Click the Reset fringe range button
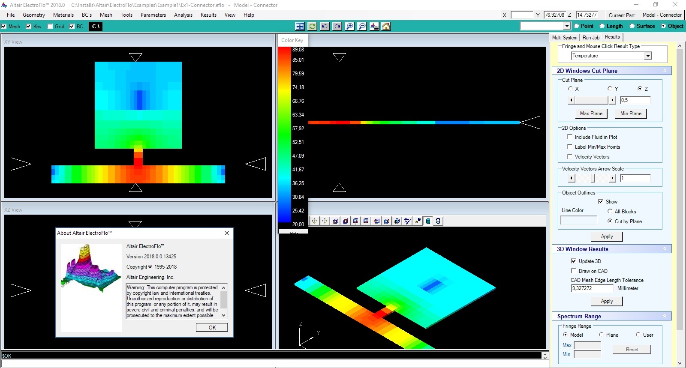 coord(632,350)
